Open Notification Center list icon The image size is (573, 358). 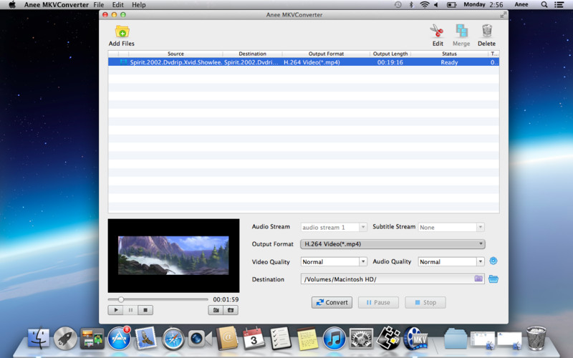point(559,5)
